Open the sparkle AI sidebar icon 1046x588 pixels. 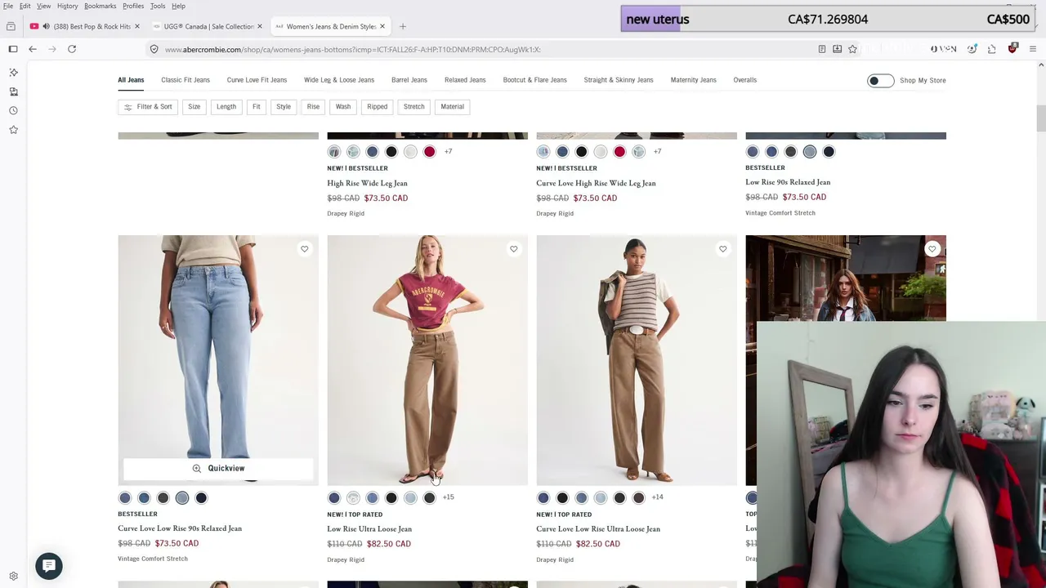click(x=13, y=73)
